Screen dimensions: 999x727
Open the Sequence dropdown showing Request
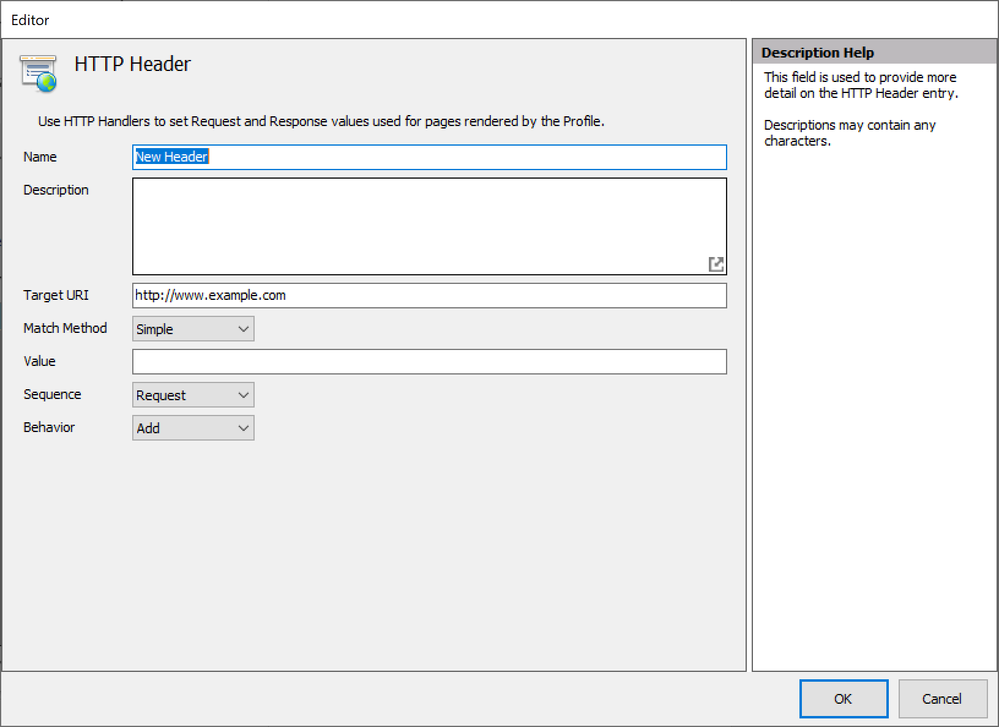pos(192,395)
